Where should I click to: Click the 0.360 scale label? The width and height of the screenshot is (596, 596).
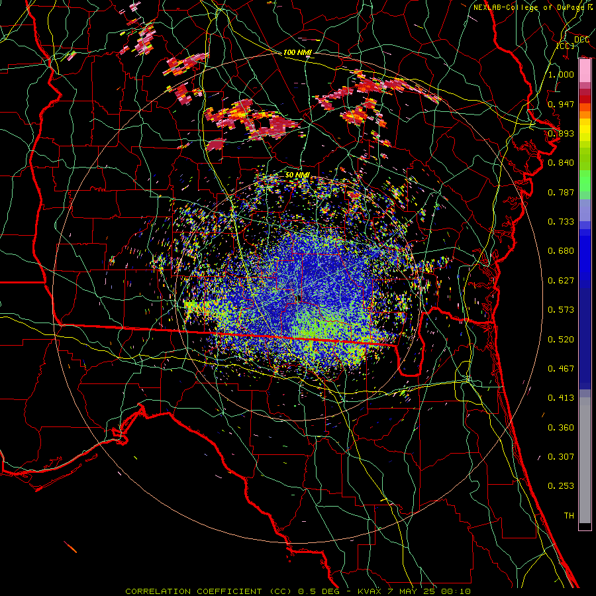coord(561,428)
